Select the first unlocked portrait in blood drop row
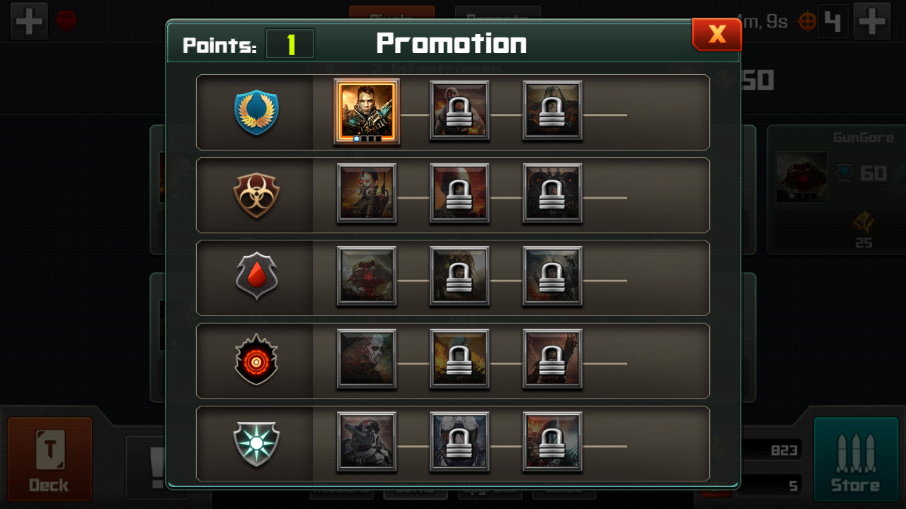 [367, 276]
